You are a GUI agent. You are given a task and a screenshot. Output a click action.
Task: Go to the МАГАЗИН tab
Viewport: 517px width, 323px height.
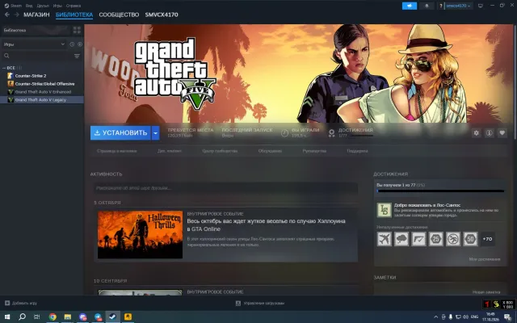click(36, 15)
